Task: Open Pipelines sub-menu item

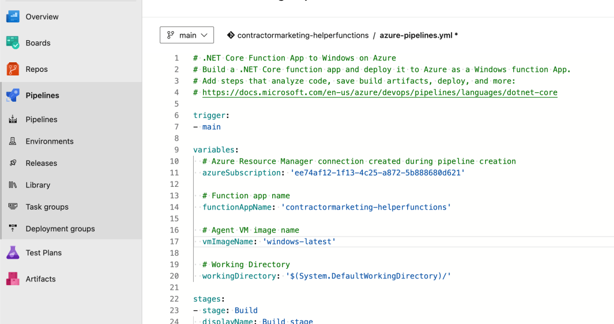Action: click(x=41, y=119)
